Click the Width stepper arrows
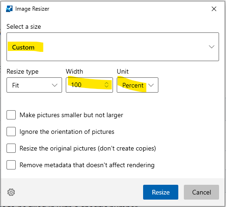This screenshot has width=226, height=207. [107, 85]
